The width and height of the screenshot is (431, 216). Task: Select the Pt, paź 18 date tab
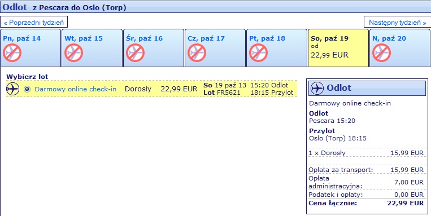(x=277, y=48)
